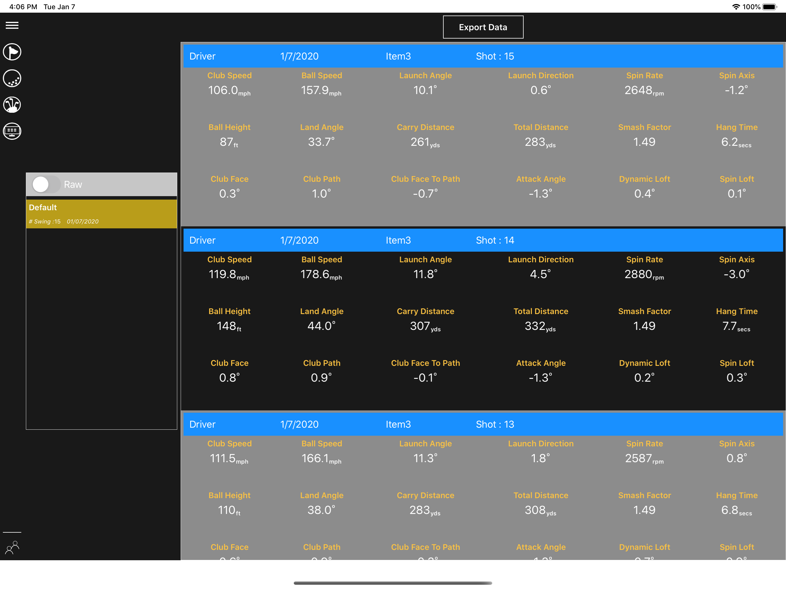The height and width of the screenshot is (589, 786).
Task: Tap the home indicator bar
Action: click(393, 583)
